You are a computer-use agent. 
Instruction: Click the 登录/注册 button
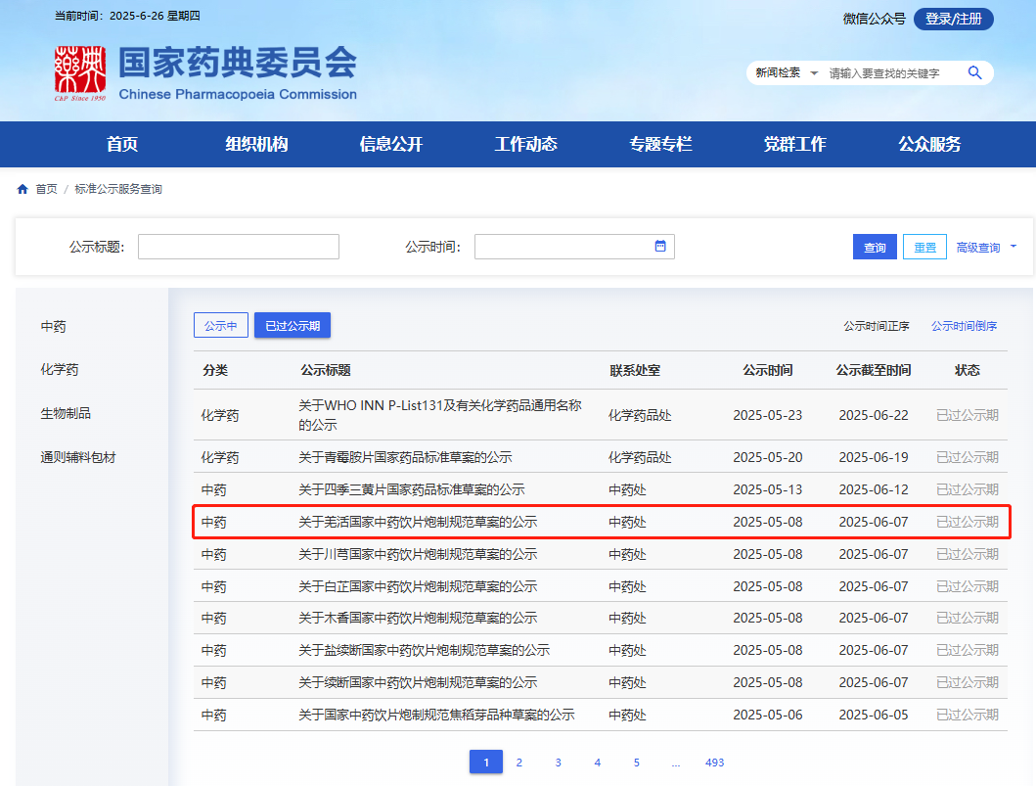pos(953,19)
